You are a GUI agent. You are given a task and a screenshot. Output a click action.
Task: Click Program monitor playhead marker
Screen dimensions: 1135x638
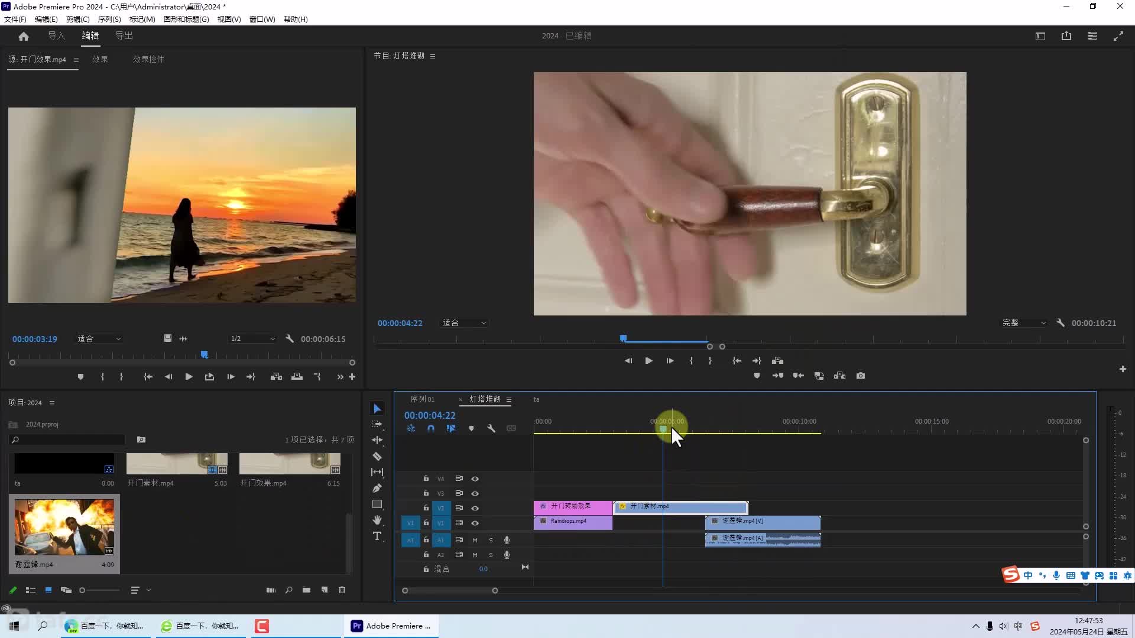click(x=623, y=338)
